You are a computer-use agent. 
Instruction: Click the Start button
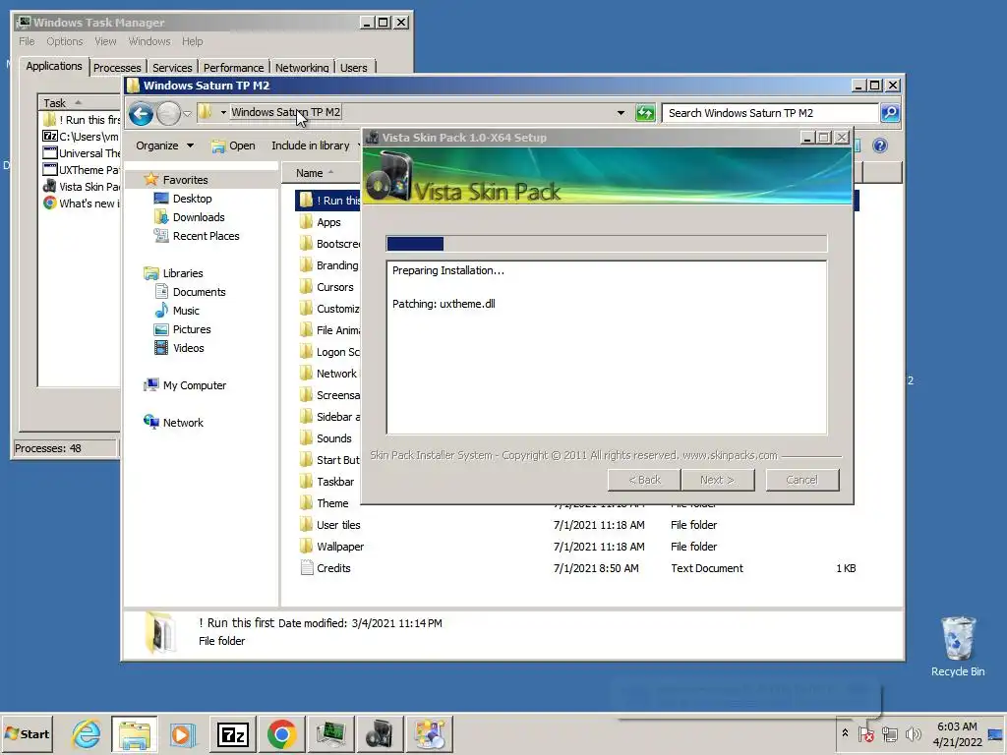click(x=27, y=733)
